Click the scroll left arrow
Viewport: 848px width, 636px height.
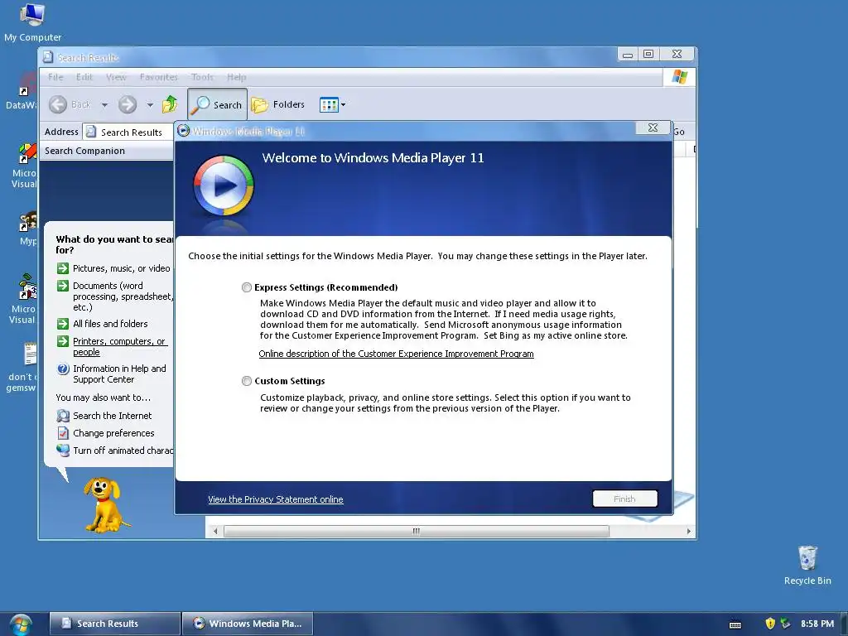pos(215,531)
